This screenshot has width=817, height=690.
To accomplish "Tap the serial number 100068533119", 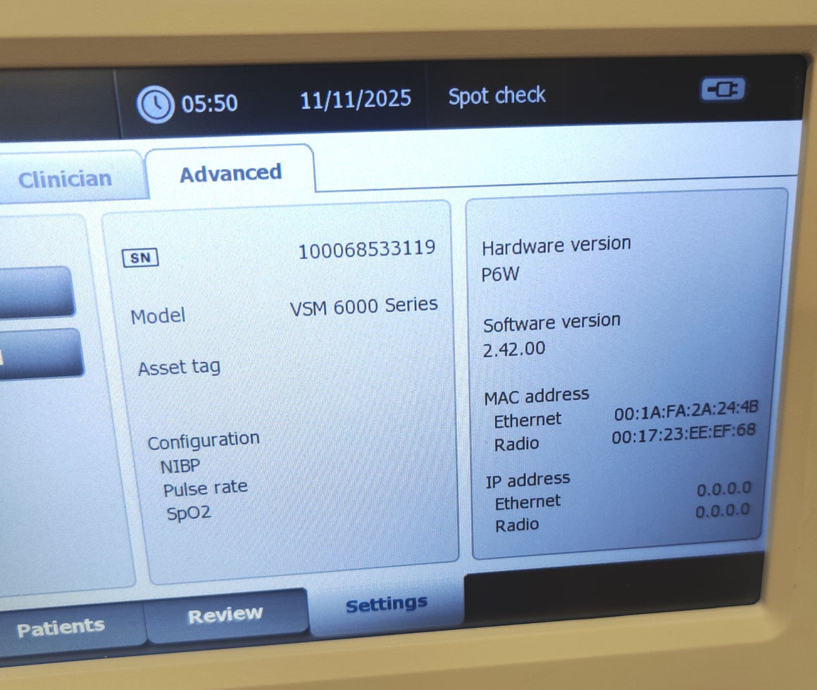I will 366,249.
